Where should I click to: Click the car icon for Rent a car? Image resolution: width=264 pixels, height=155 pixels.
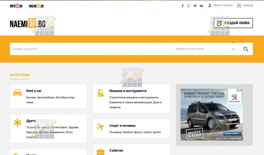(18, 92)
